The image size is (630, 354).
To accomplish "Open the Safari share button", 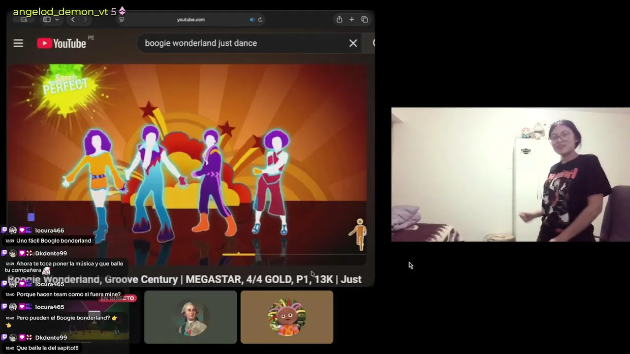I will tap(339, 20).
